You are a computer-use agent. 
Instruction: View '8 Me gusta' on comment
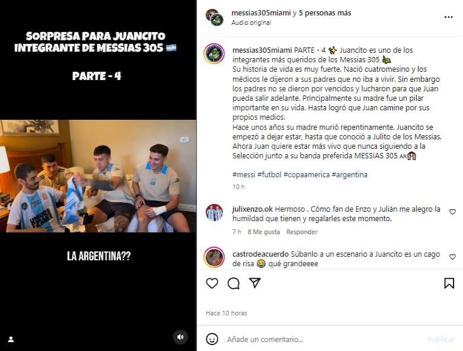(x=264, y=232)
